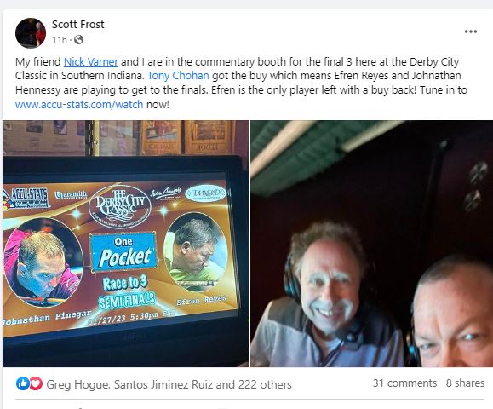View the 222 others who reacted
Image resolution: width=493 pixels, height=409 pixels.
pos(265,384)
